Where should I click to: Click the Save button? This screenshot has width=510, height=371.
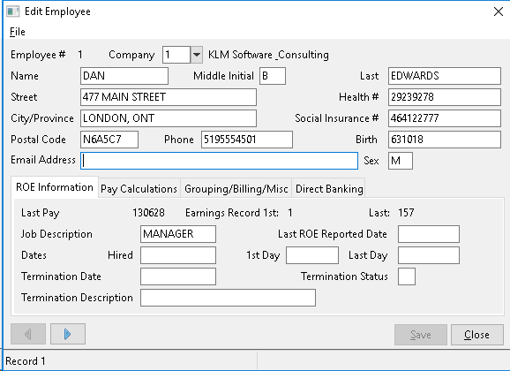[x=421, y=335]
